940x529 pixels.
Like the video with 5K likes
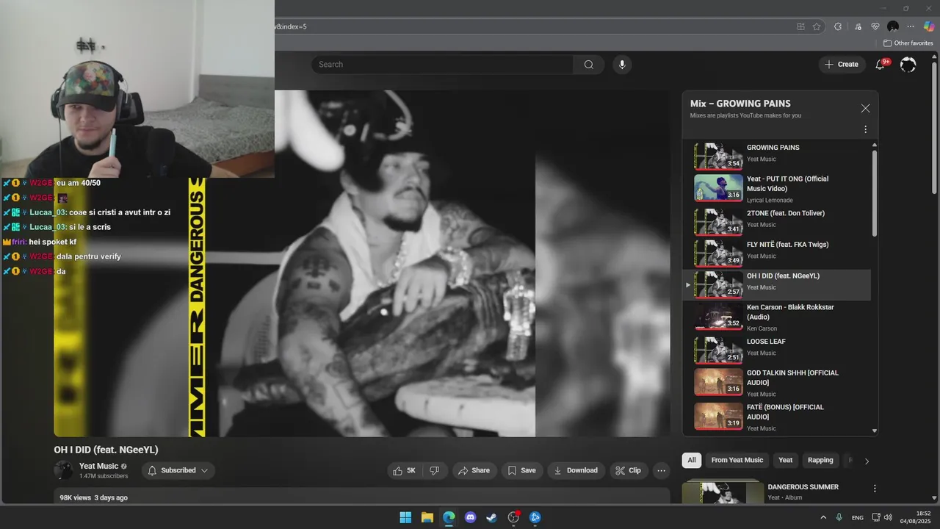(x=405, y=470)
